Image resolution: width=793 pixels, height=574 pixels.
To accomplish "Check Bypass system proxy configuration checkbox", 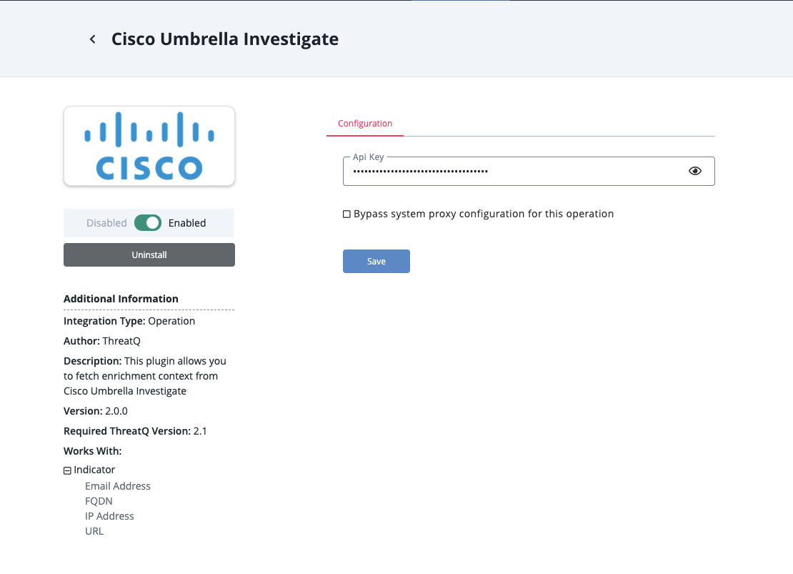I will click(346, 214).
